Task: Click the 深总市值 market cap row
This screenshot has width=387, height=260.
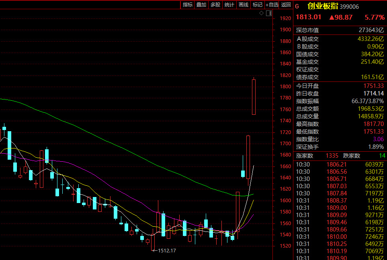Action: (x=340, y=30)
